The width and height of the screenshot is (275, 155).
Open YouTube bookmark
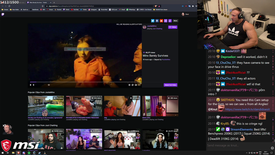pos(75,9)
